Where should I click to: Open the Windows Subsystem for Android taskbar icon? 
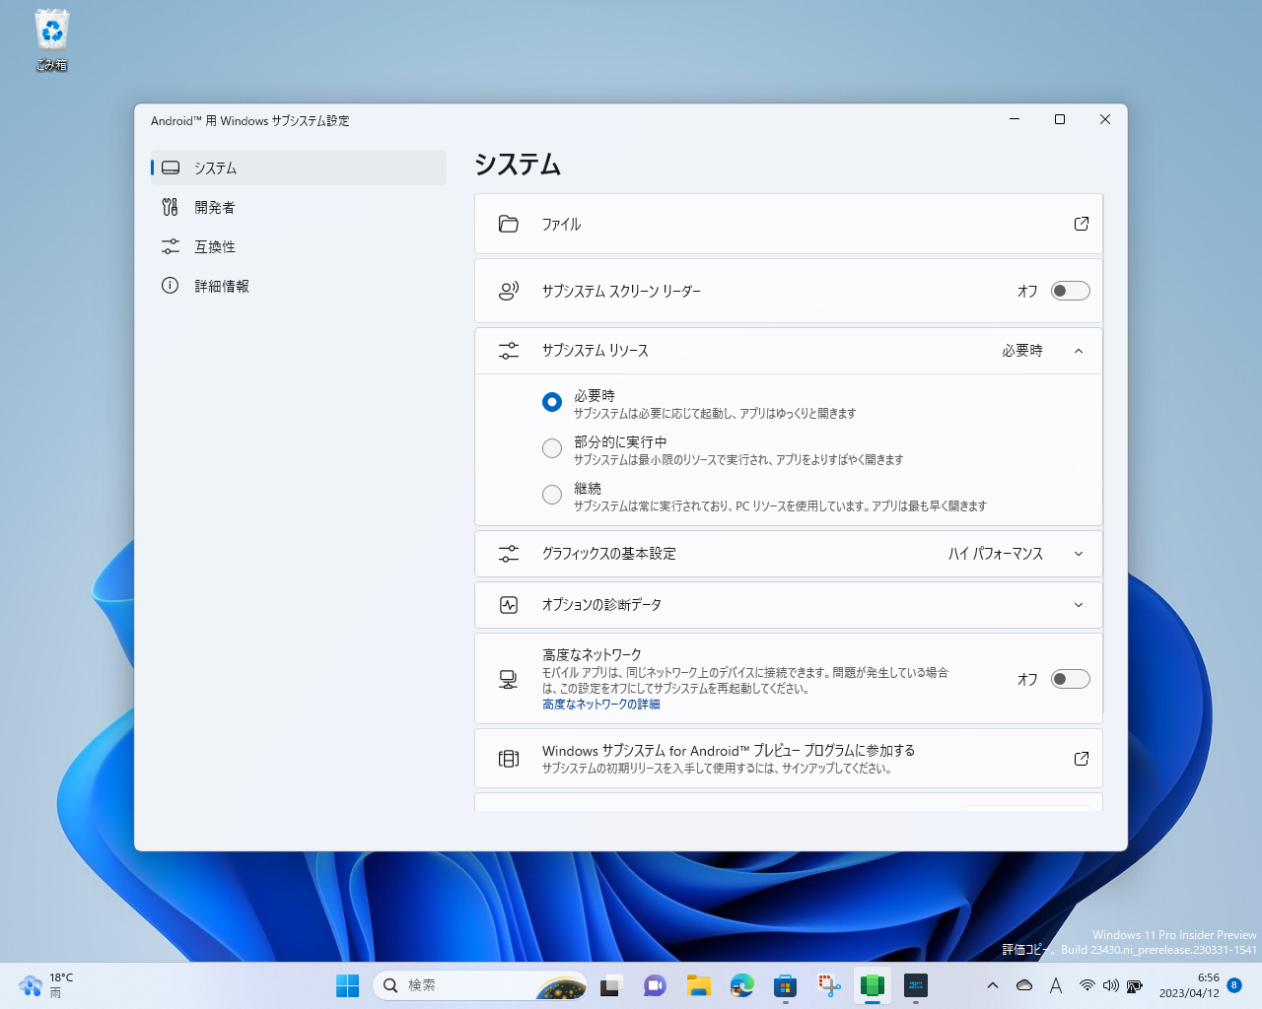point(872,984)
